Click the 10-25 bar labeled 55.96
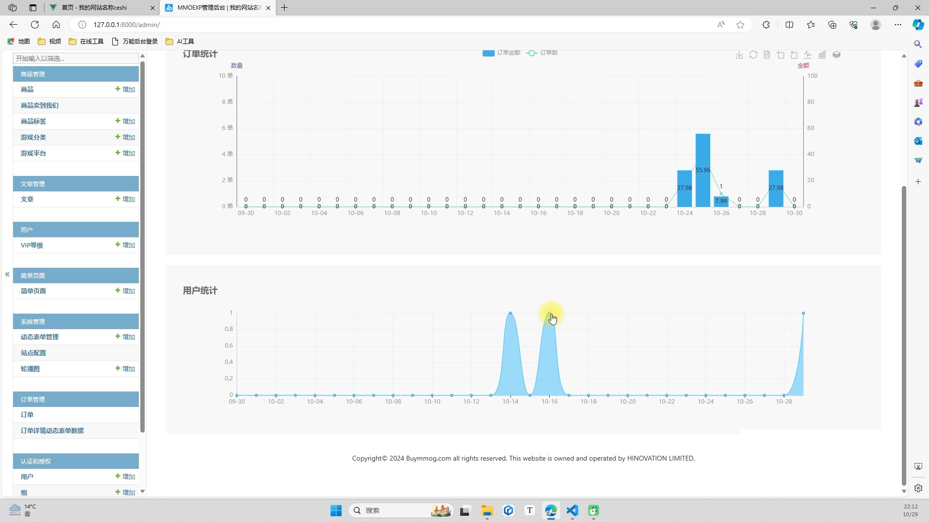The width and height of the screenshot is (929, 522). [x=703, y=170]
